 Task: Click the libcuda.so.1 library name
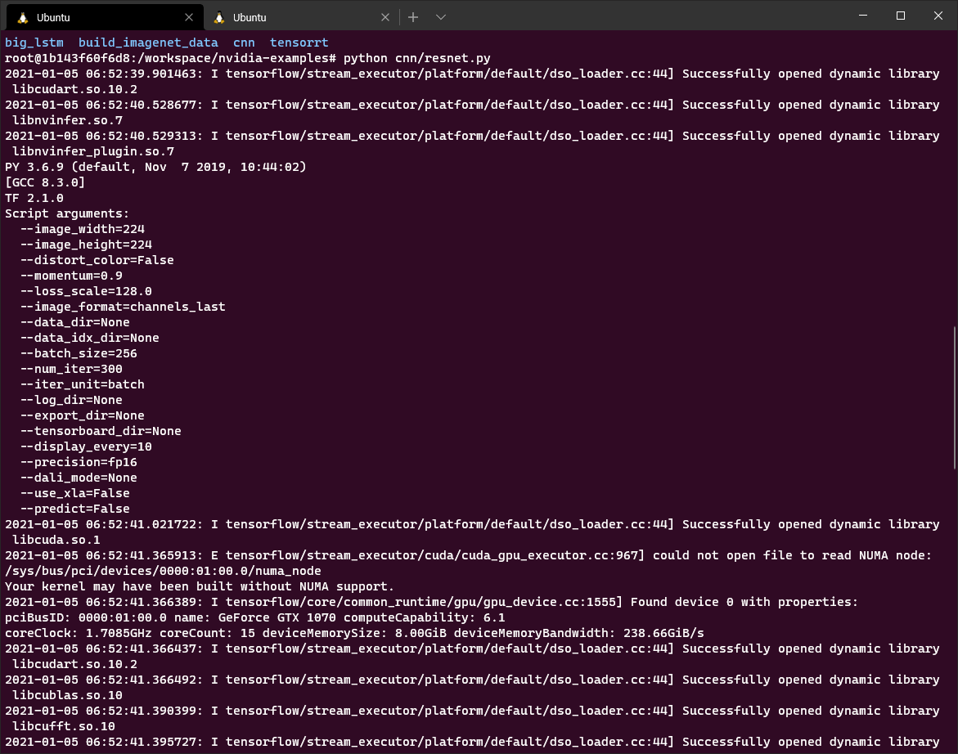56,540
